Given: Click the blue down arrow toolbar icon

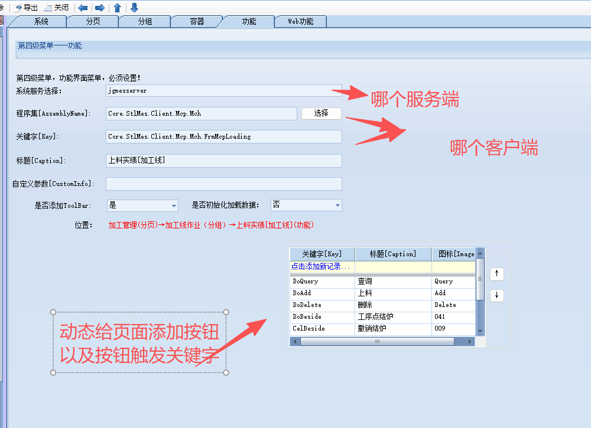Looking at the screenshot, I should pyautogui.click(x=136, y=8).
